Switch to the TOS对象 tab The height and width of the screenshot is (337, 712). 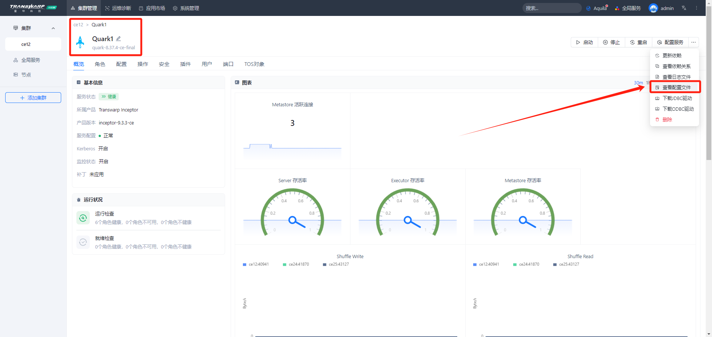pos(254,64)
